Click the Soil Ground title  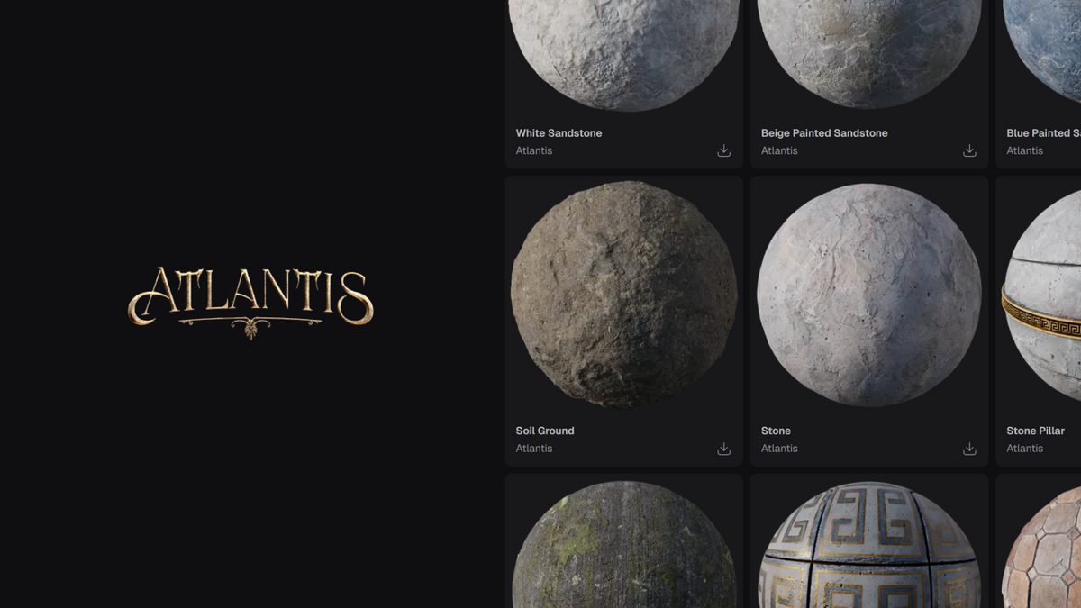click(545, 431)
